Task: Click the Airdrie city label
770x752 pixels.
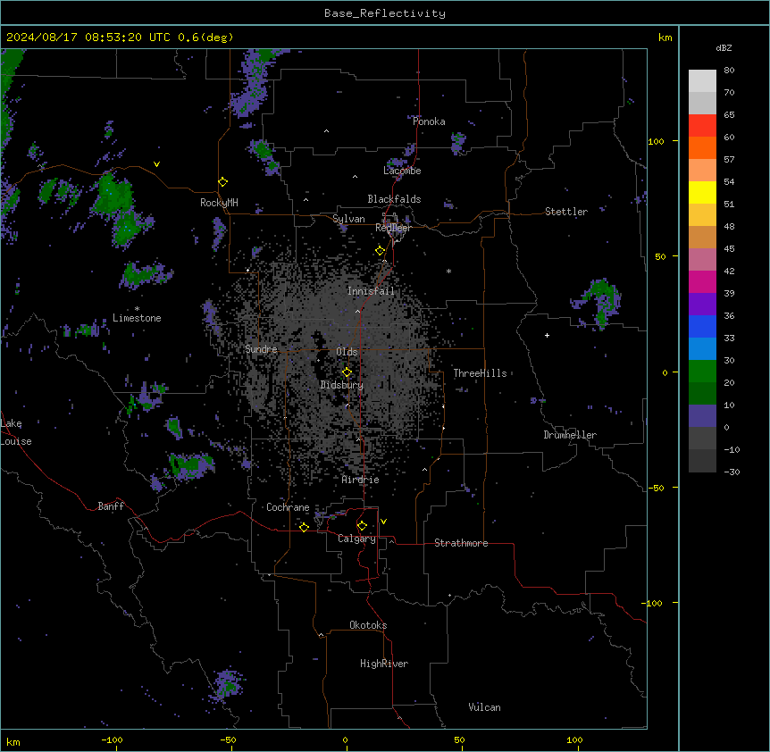Action: [361, 480]
